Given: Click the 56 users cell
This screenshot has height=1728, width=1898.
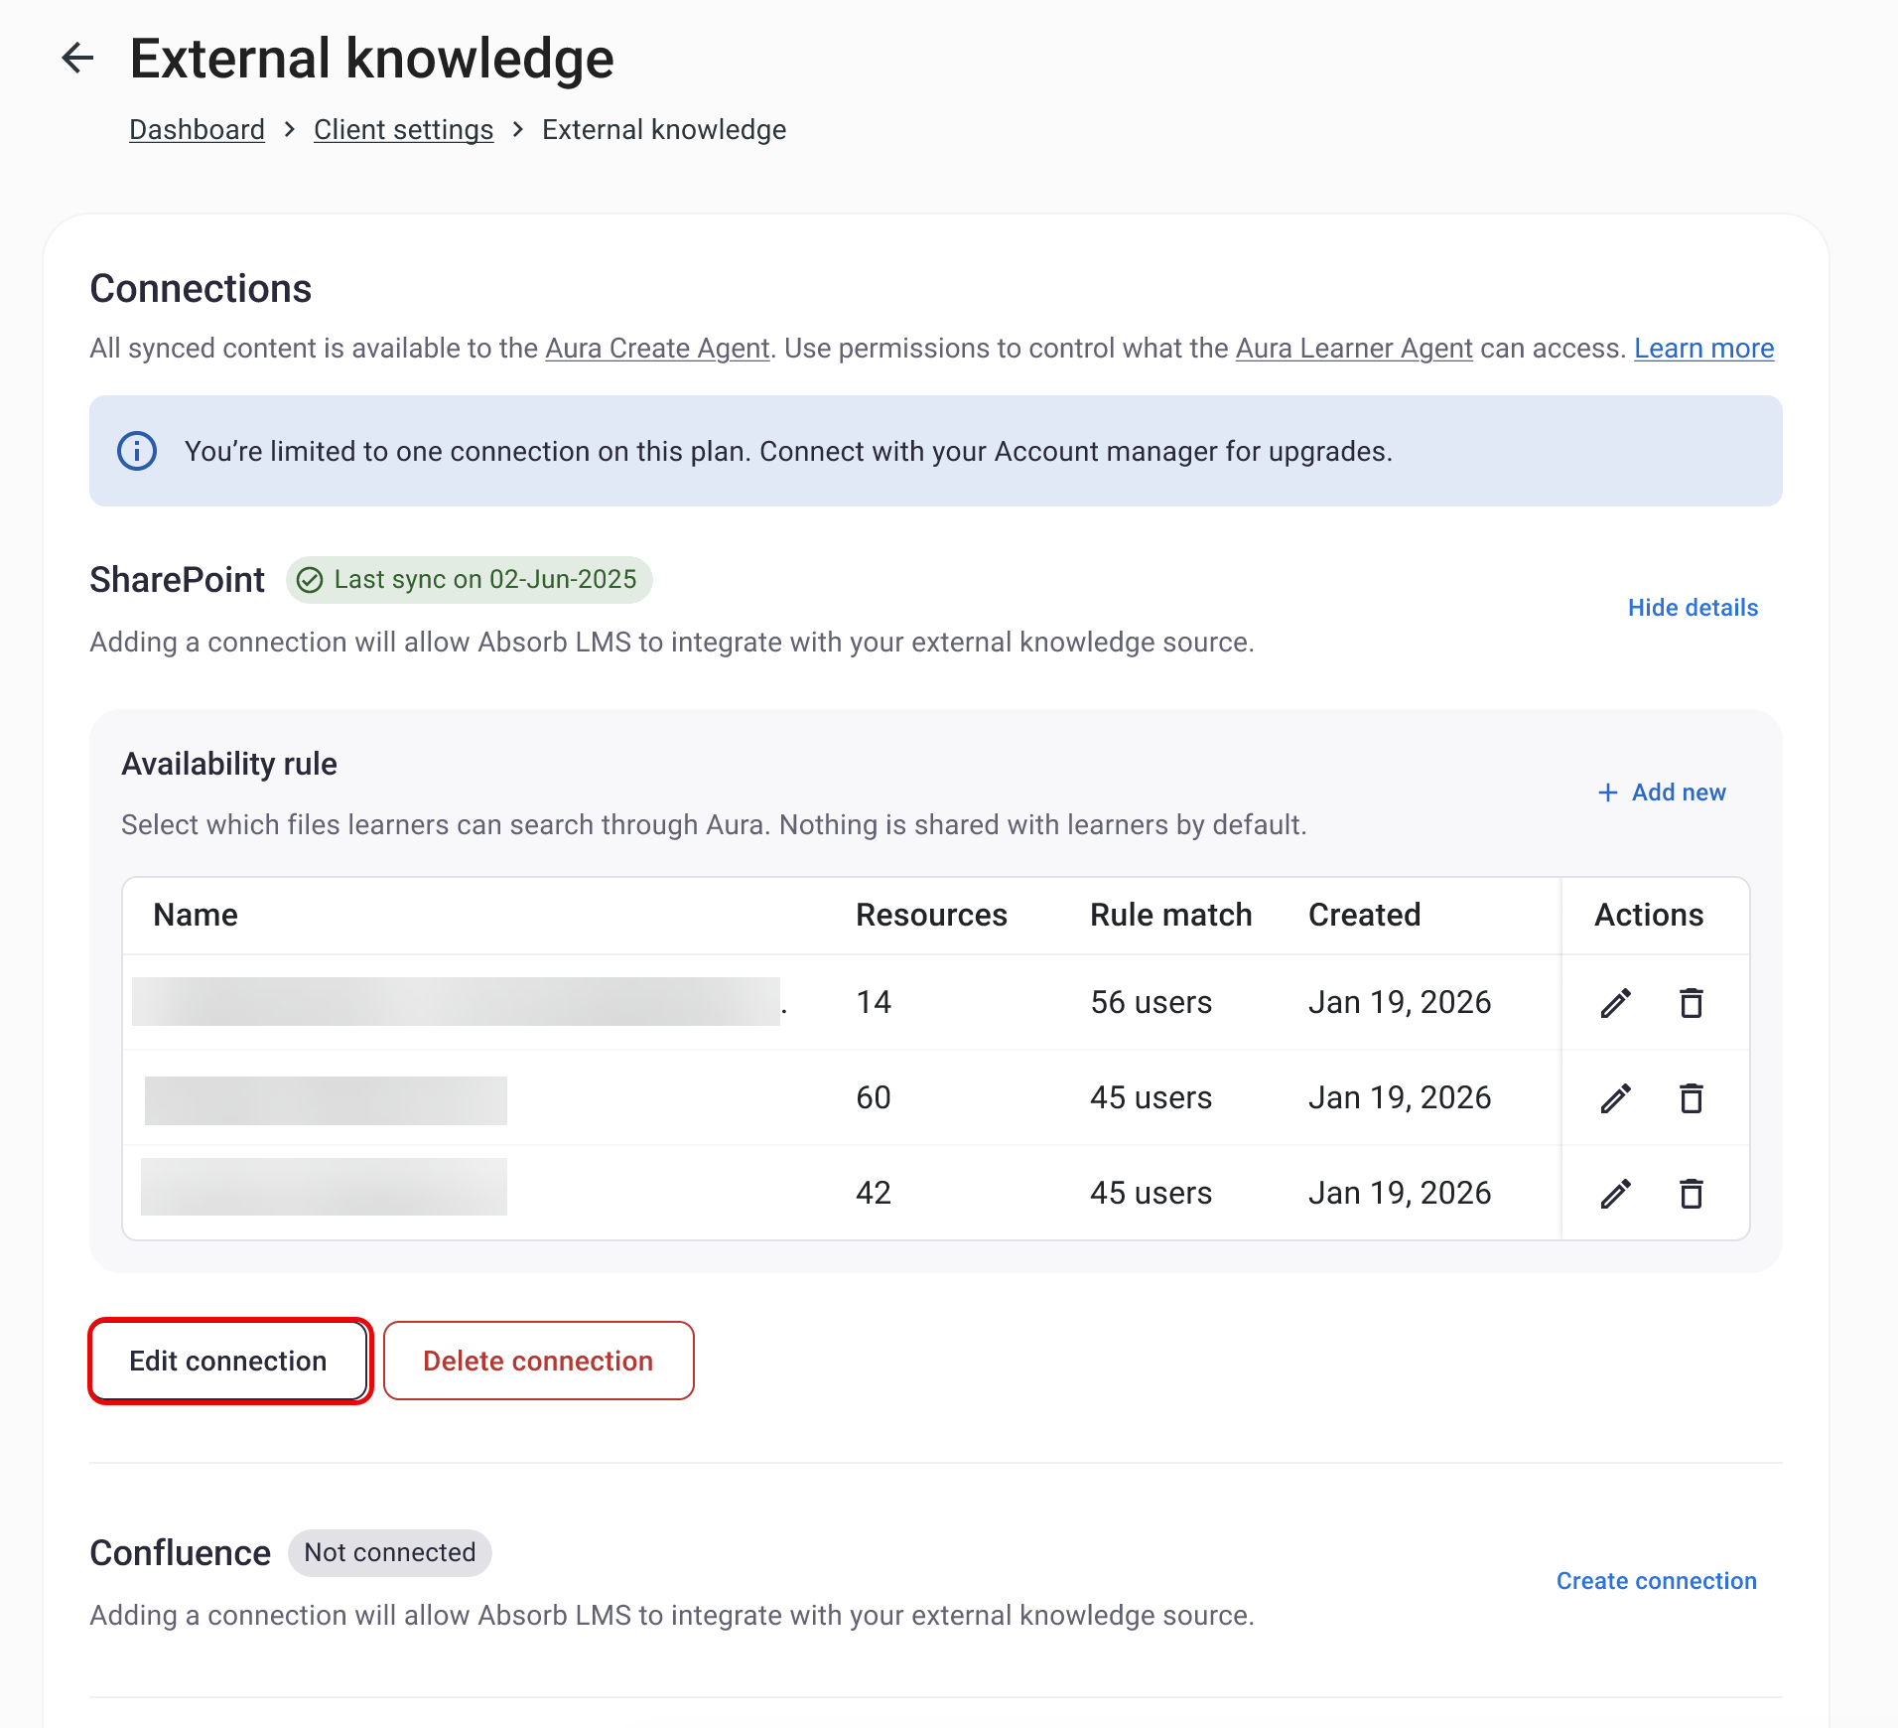Looking at the screenshot, I should (x=1151, y=1003).
